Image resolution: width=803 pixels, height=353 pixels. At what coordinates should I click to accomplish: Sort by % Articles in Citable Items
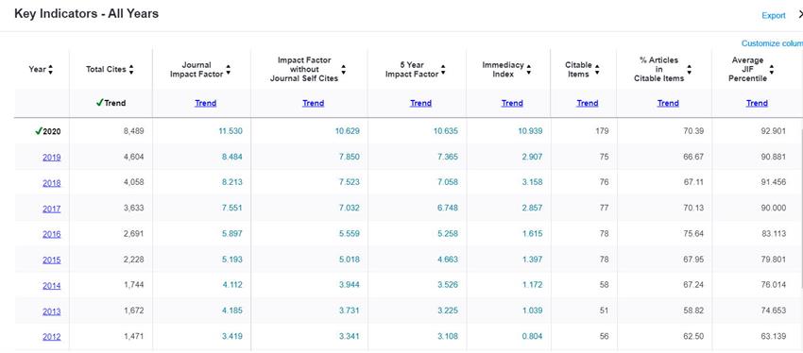click(x=690, y=70)
